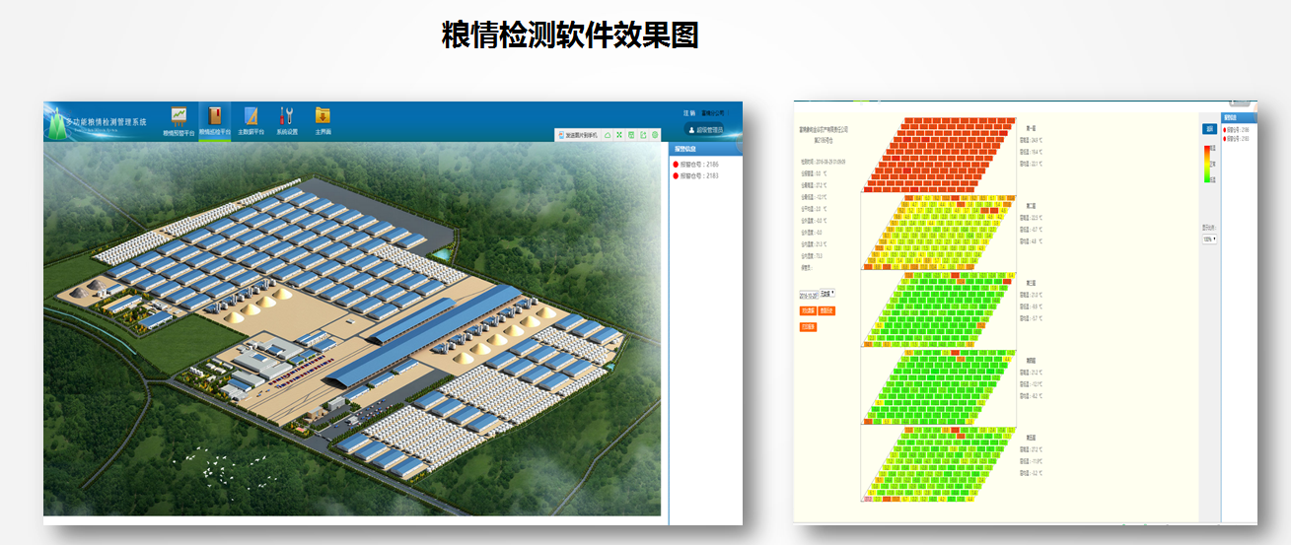
Task: Click the green fullscreen expand icon
Action: [619, 135]
